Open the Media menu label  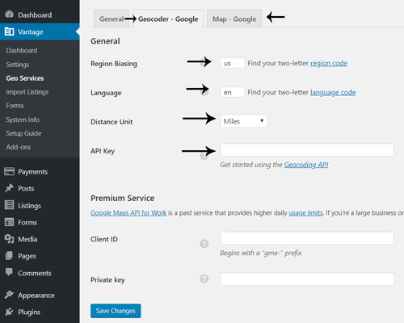pos(27,239)
